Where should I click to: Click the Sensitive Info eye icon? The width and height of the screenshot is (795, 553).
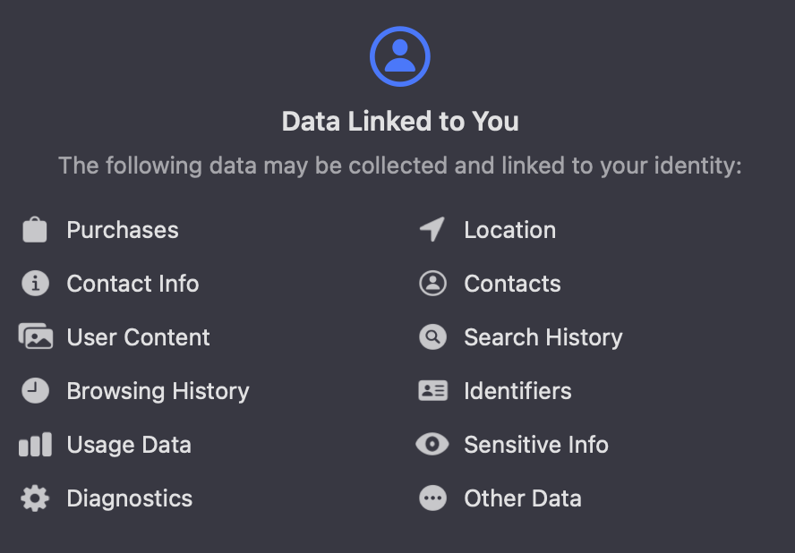pyautogui.click(x=432, y=445)
